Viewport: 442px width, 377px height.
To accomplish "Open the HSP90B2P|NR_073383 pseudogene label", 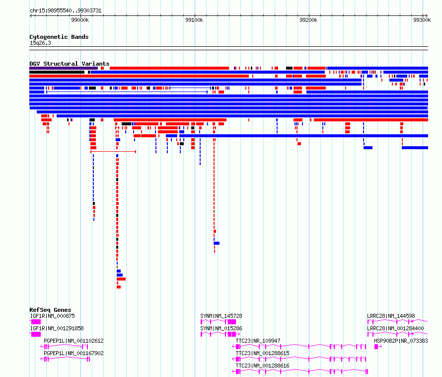I will pyautogui.click(x=401, y=341).
